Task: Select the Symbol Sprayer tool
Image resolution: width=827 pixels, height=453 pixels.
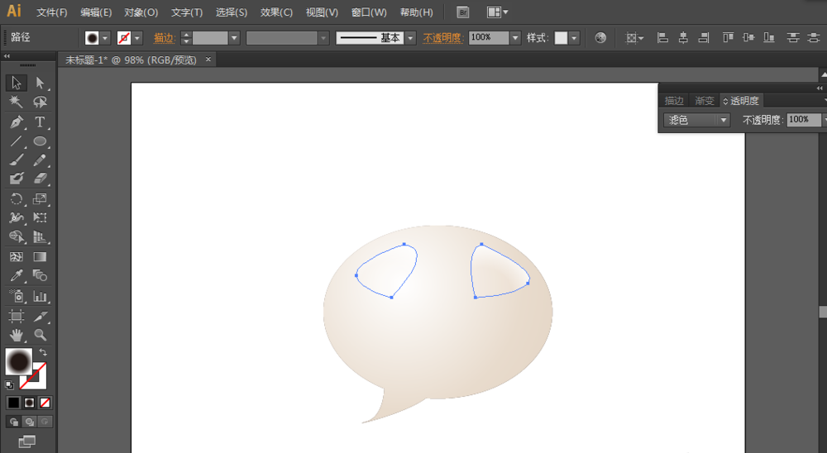Action: tap(17, 296)
